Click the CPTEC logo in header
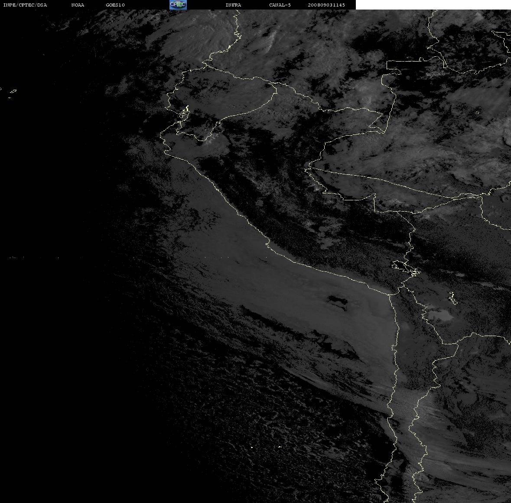The image size is (511, 503). tap(178, 5)
